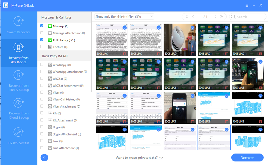Click the Recover button
The image size is (268, 165).
pyautogui.click(x=247, y=158)
